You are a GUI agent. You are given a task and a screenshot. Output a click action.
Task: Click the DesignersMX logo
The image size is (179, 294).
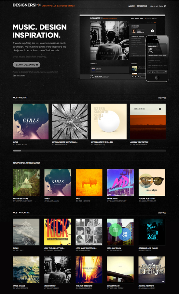point(27,5)
